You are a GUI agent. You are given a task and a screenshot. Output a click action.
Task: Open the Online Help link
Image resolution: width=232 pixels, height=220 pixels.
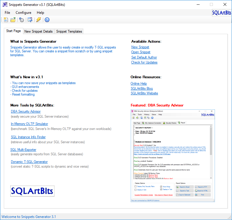[139, 84]
